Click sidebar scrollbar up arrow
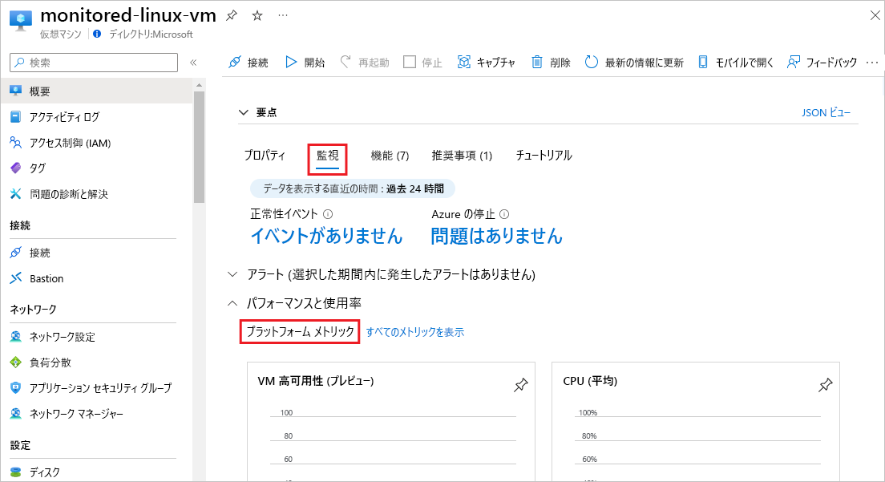Image resolution: width=885 pixels, height=482 pixels. 199,85
